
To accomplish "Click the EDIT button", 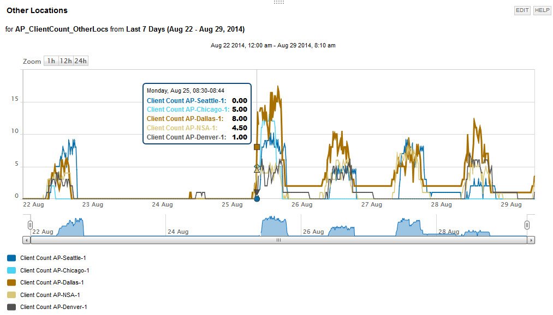I will (x=522, y=10).
